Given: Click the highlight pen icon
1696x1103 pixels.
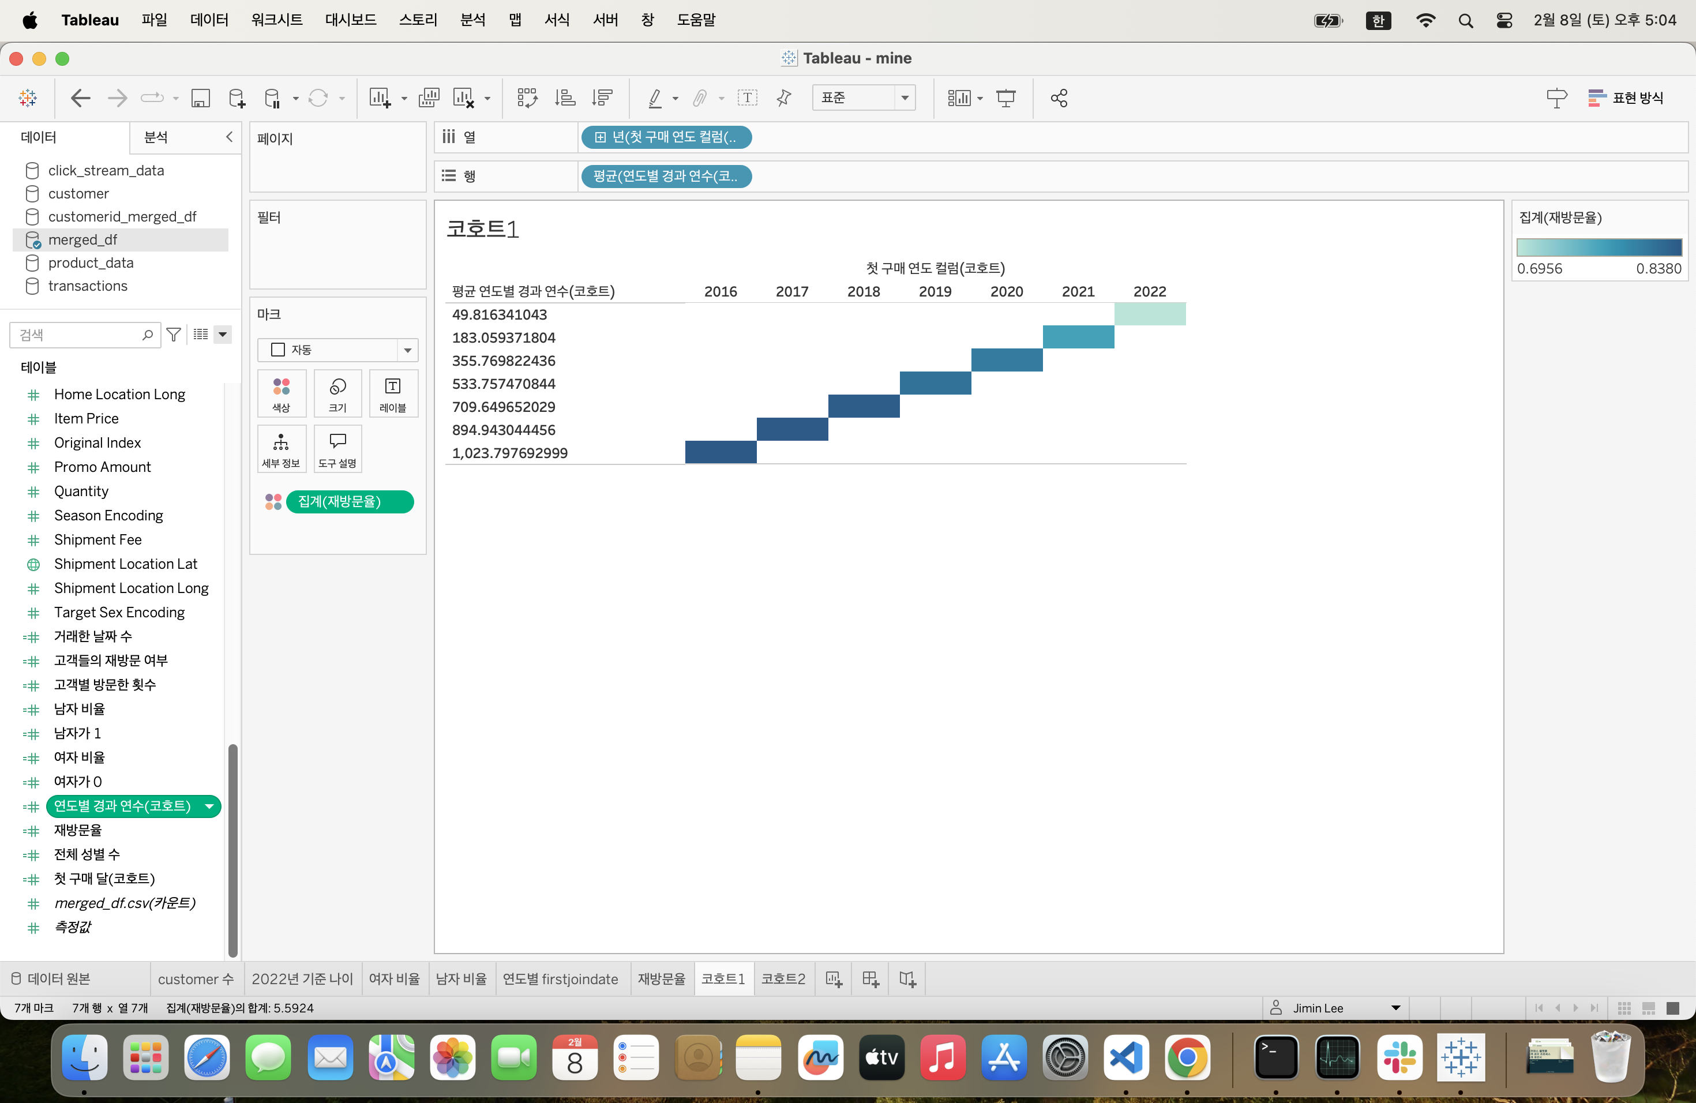Looking at the screenshot, I should click(655, 97).
